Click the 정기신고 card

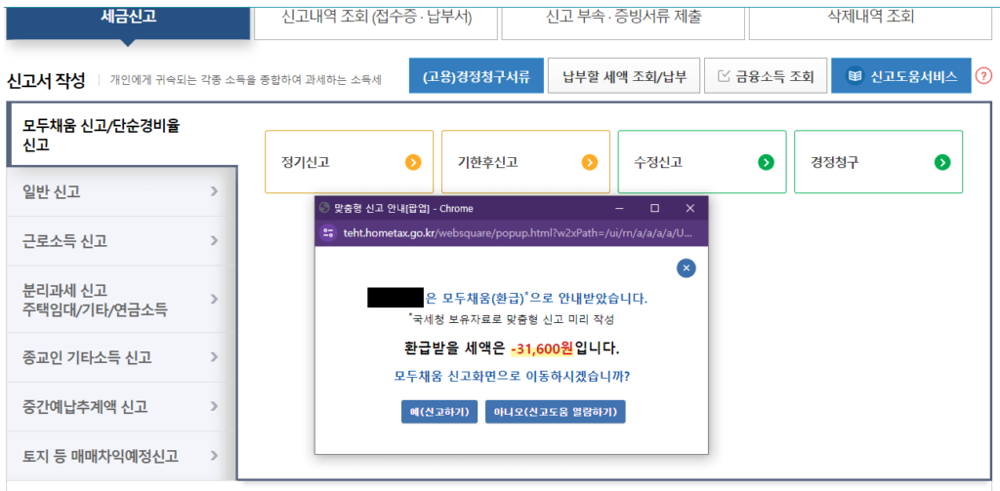pyautogui.click(x=349, y=162)
